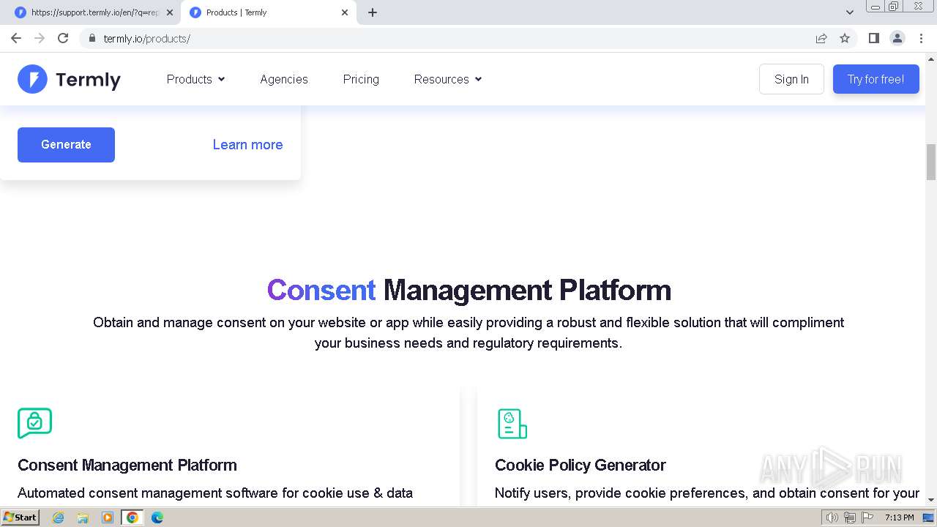The width and height of the screenshot is (937, 527).
Task: Share this page icon in address bar
Action: [821, 38]
